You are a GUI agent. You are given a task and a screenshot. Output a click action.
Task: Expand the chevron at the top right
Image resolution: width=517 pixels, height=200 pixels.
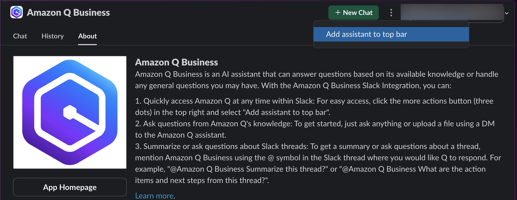(507, 13)
